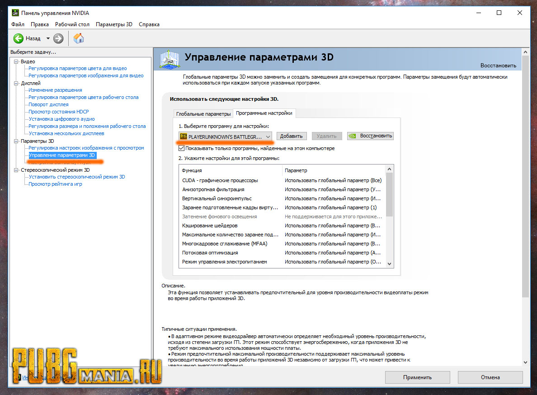Switch to the Глобальные параметры tab
Viewport: 537px width, 395px height.
[x=203, y=113]
